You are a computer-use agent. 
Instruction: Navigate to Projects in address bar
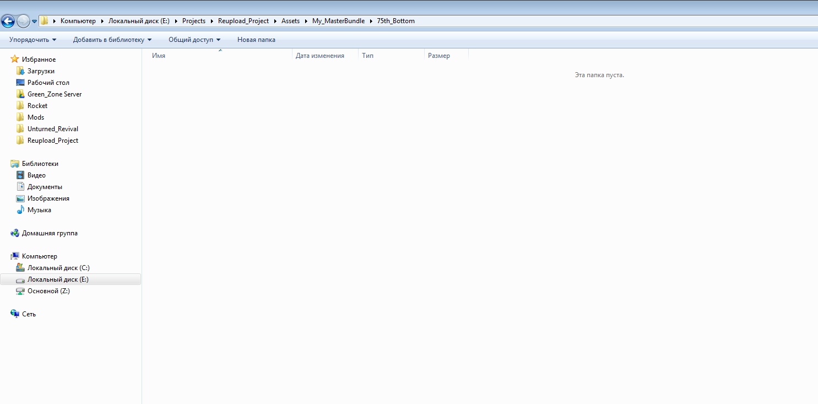pyautogui.click(x=194, y=21)
